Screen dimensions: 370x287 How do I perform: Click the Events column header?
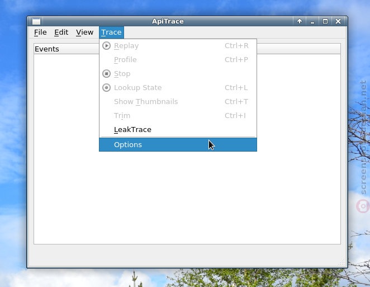pos(187,49)
